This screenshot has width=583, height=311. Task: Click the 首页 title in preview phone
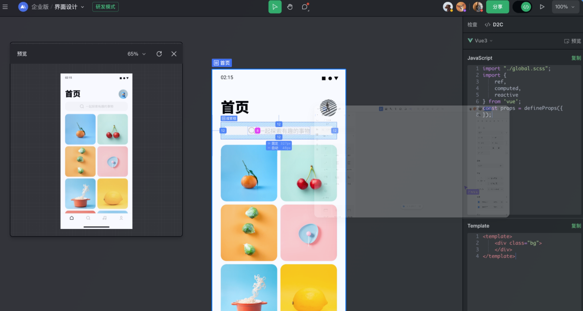pyautogui.click(x=73, y=94)
